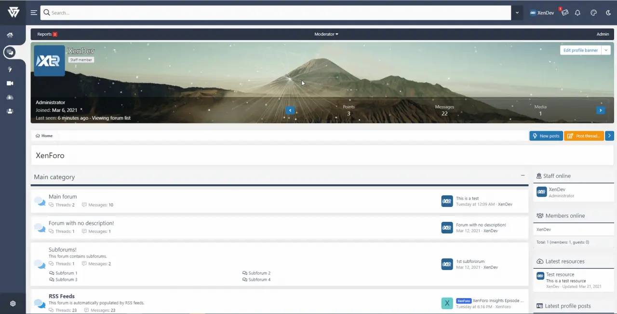Click the New posts button

pyautogui.click(x=546, y=136)
